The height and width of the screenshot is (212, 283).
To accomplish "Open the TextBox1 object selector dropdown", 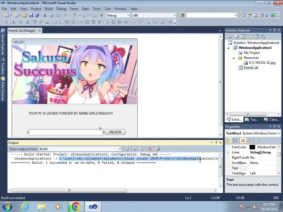I will tap(279, 133).
